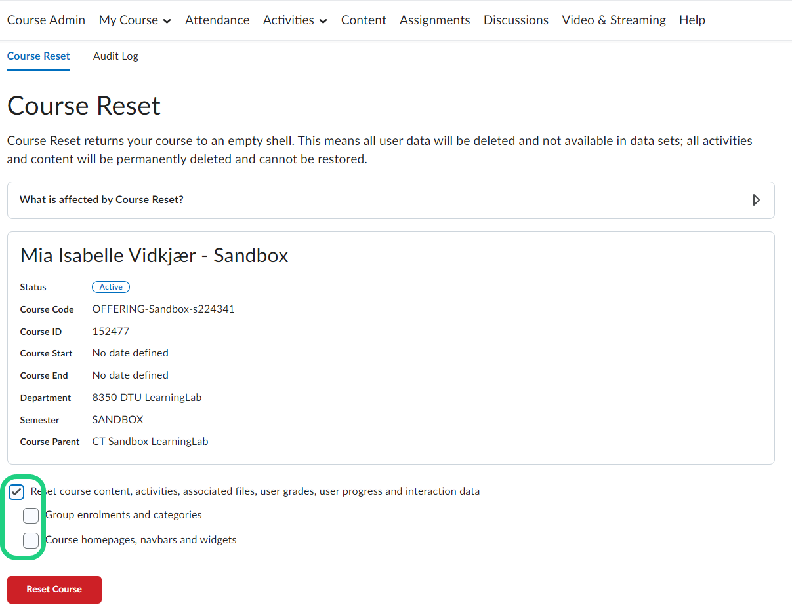This screenshot has width=792, height=616.
Task: Navigate to Content
Action: [364, 20]
